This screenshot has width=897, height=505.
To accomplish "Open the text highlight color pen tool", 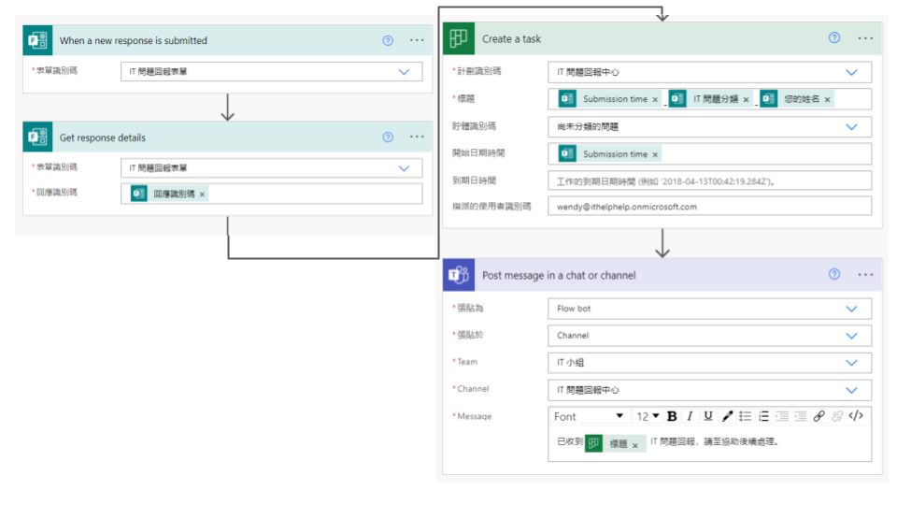I will pos(727,416).
